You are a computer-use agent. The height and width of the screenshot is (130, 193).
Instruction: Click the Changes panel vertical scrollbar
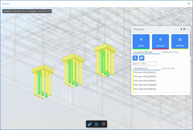click(x=190, y=44)
